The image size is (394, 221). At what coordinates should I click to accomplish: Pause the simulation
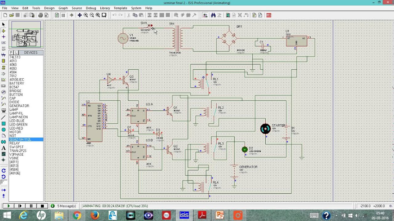click(31, 206)
